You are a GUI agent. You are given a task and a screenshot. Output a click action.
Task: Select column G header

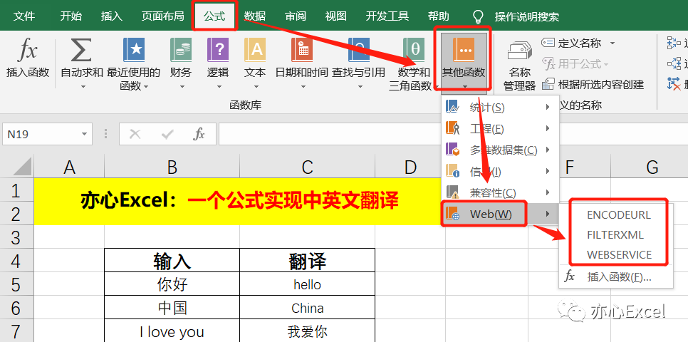click(x=652, y=167)
